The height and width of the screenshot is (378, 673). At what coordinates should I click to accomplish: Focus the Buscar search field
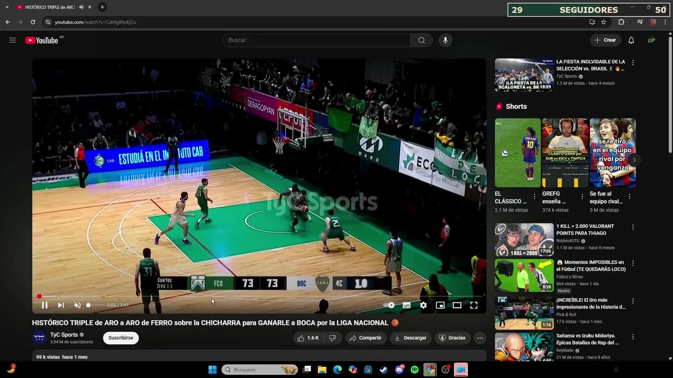coord(317,40)
